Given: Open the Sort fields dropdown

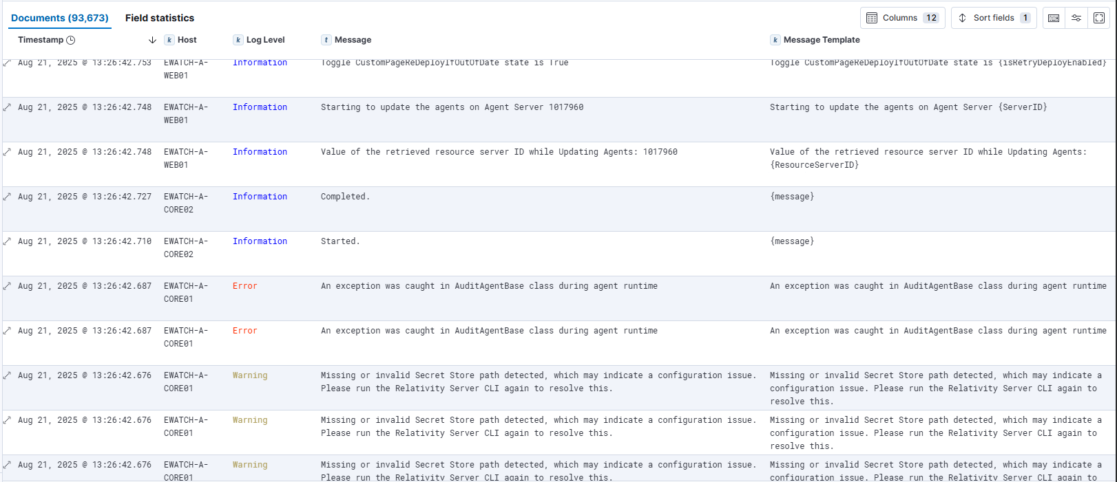Looking at the screenshot, I should 993,18.
